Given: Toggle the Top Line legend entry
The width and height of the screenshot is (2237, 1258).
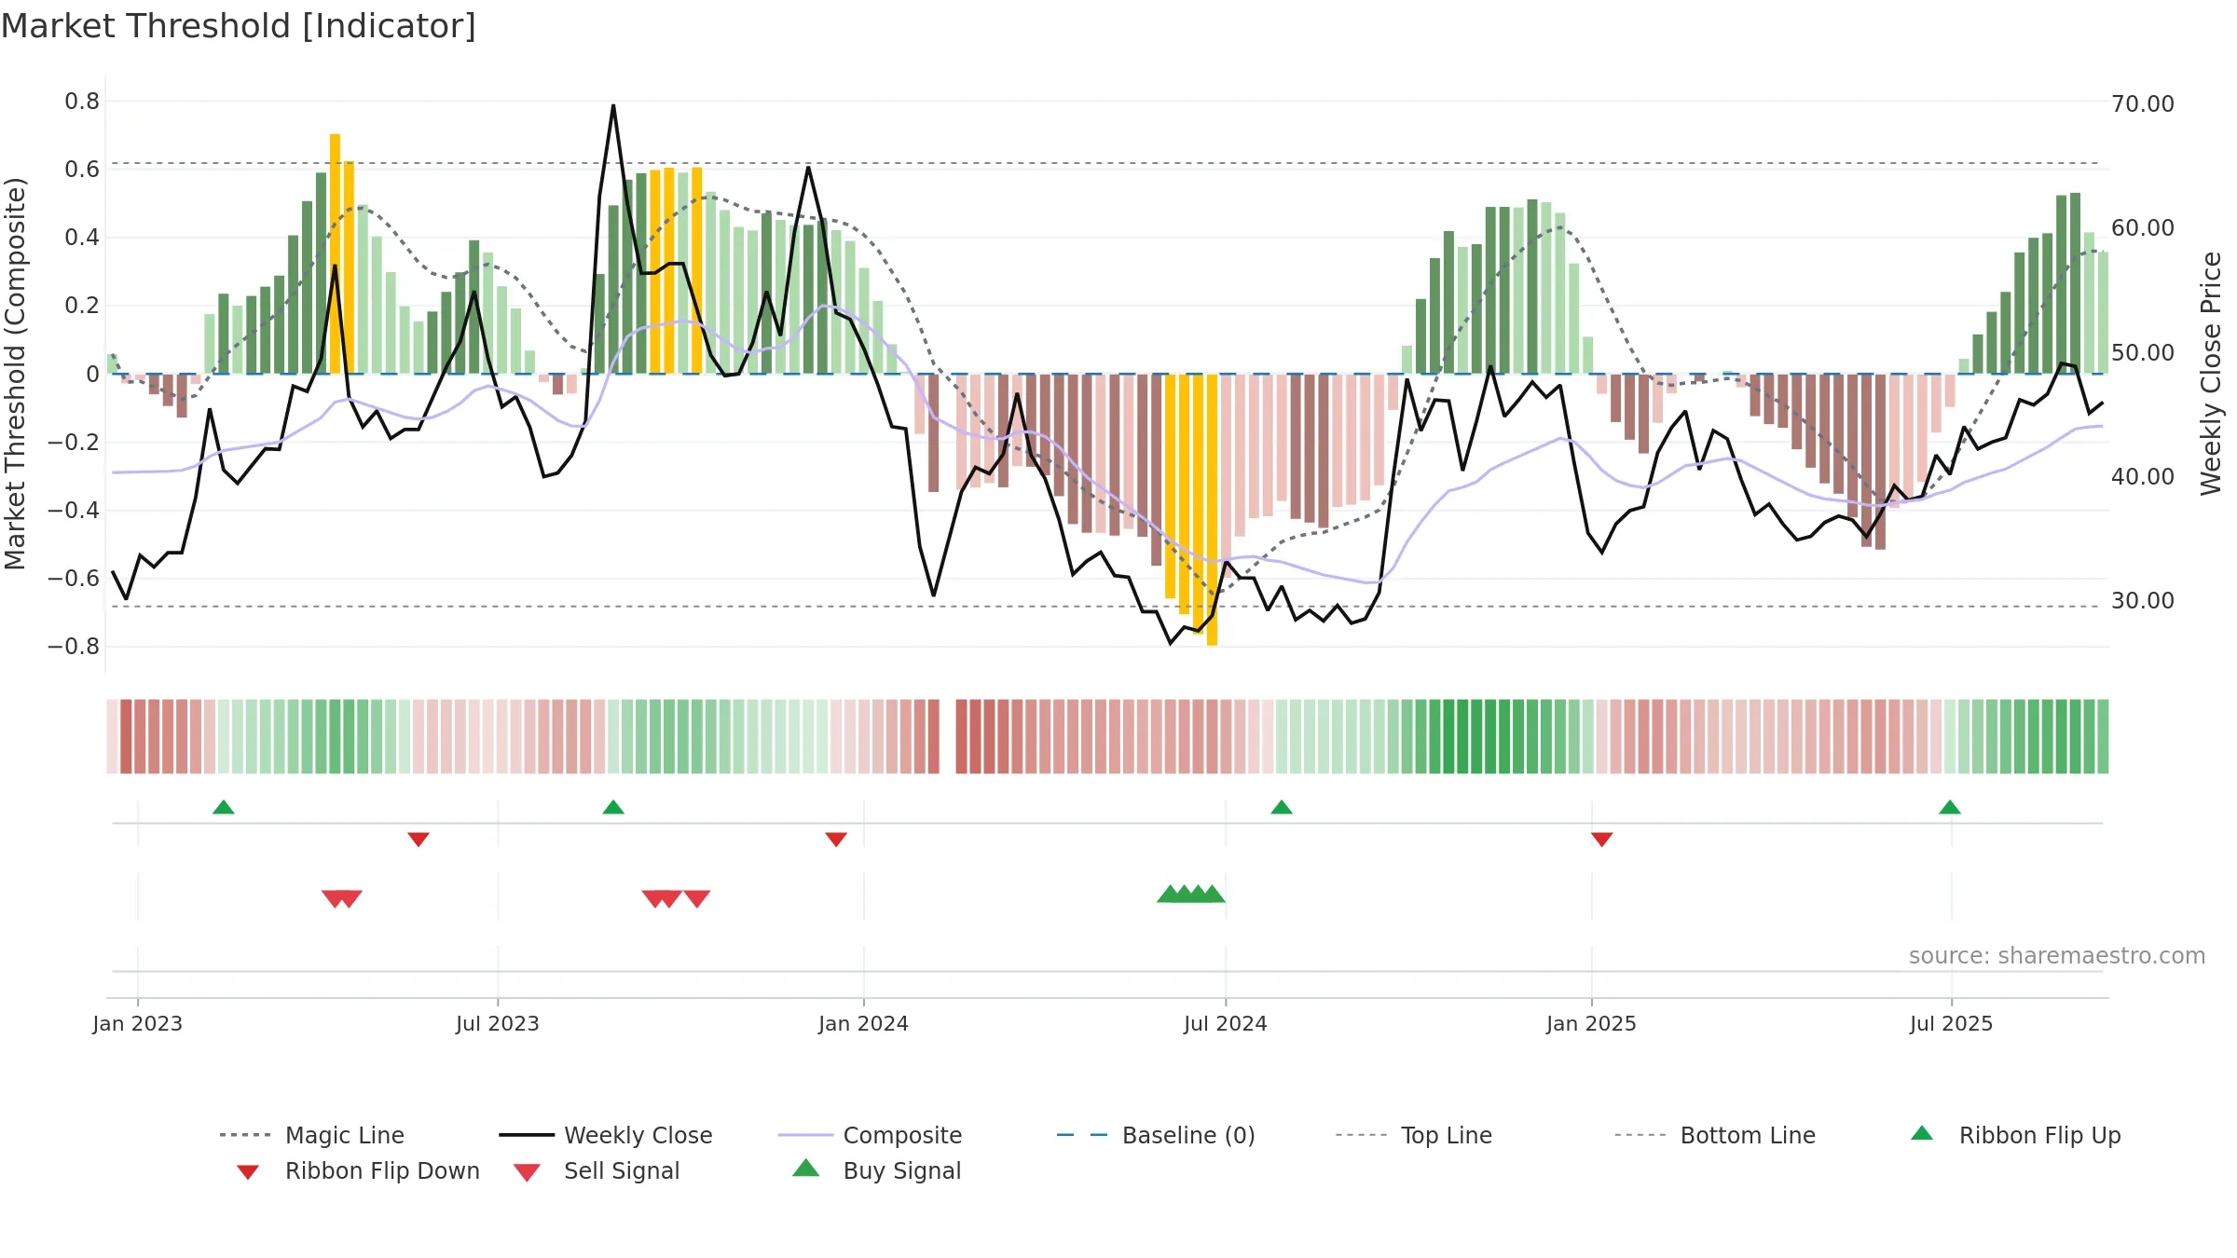Looking at the screenshot, I should pos(1414,1135).
